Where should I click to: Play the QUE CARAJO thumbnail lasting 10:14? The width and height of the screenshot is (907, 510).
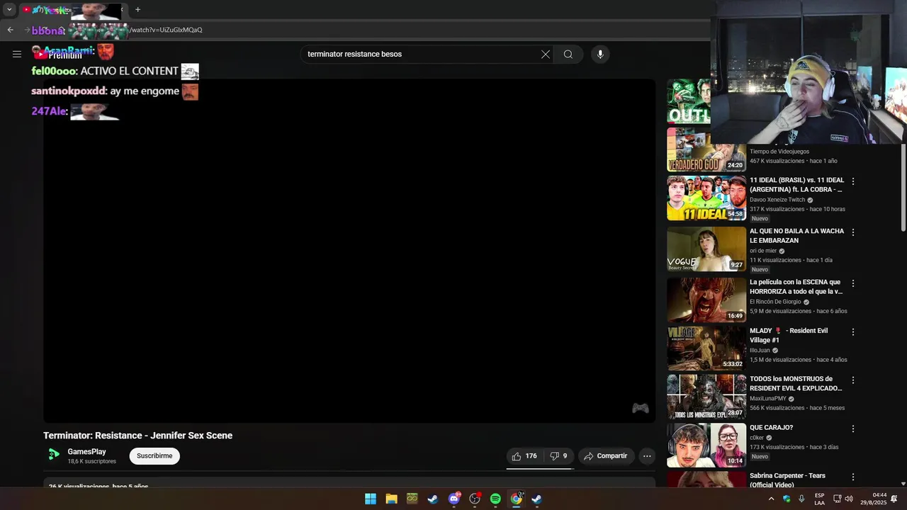[706, 445]
